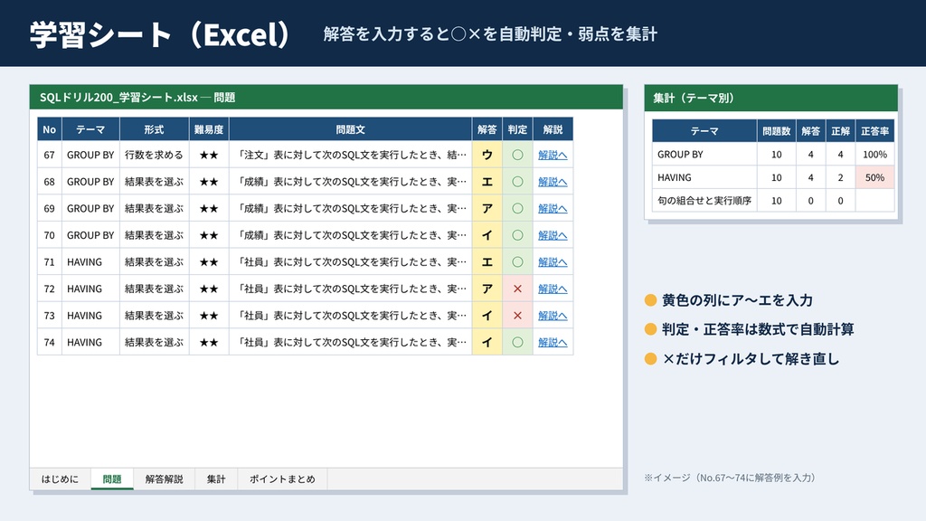Switch to the 解答解説 sheet tab
Viewport: 926px width, 521px height.
[165, 479]
